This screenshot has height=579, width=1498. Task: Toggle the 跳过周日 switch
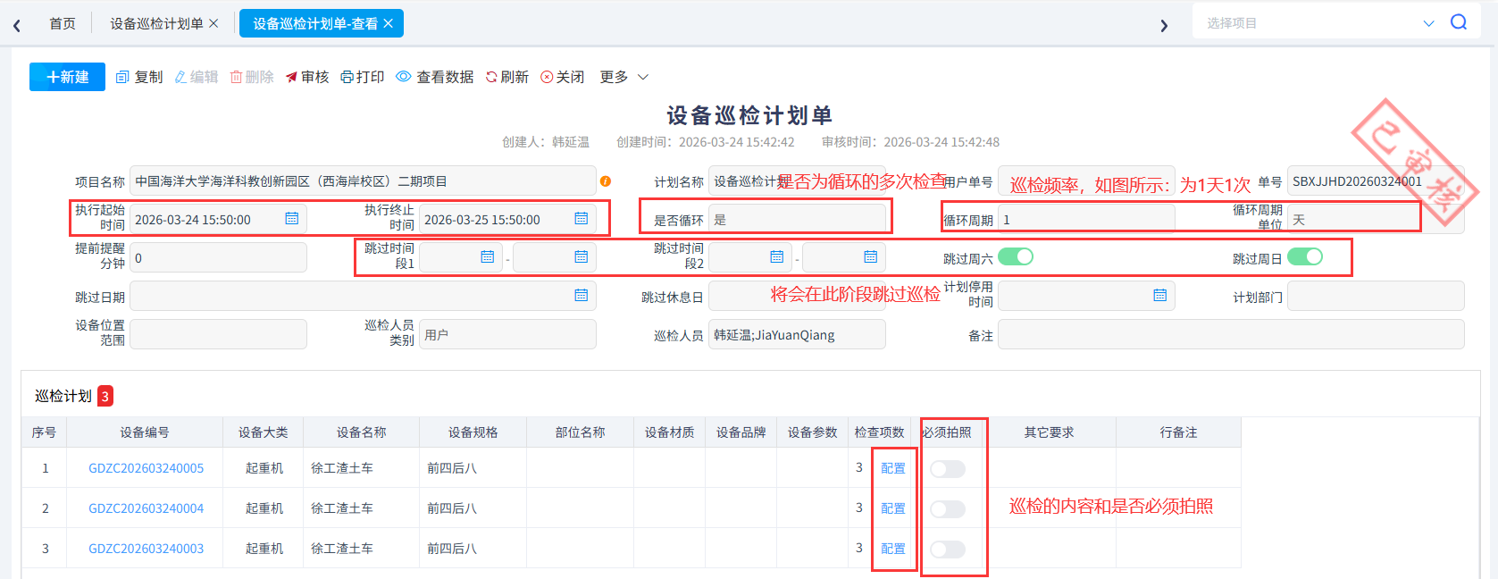coord(1305,257)
